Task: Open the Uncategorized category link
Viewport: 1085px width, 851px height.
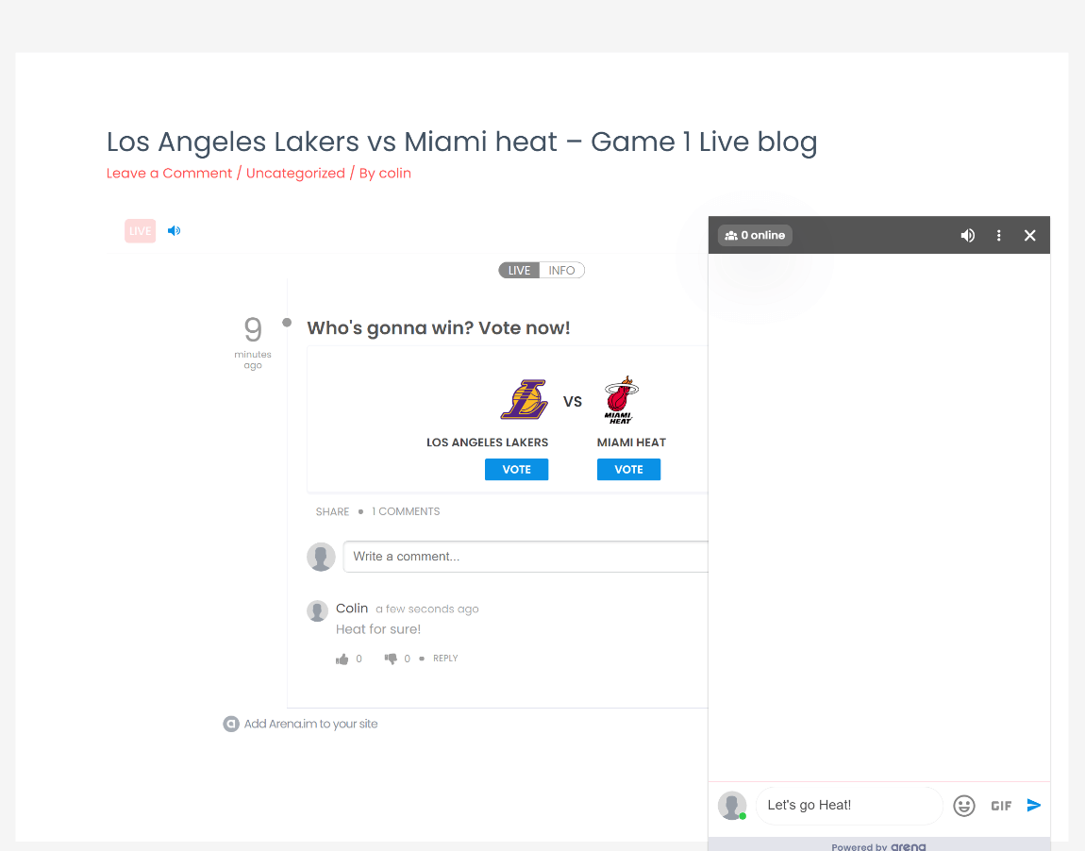Action: (x=295, y=173)
